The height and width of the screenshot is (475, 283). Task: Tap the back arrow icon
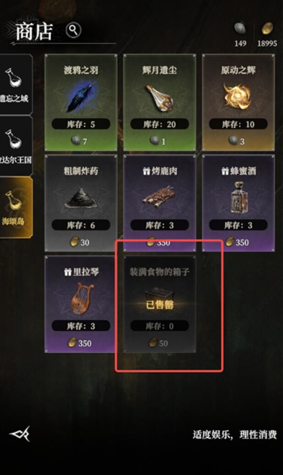[x=20, y=434]
